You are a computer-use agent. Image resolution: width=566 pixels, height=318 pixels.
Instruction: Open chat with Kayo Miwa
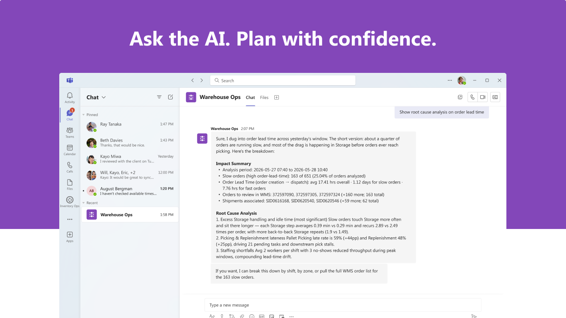(x=130, y=159)
